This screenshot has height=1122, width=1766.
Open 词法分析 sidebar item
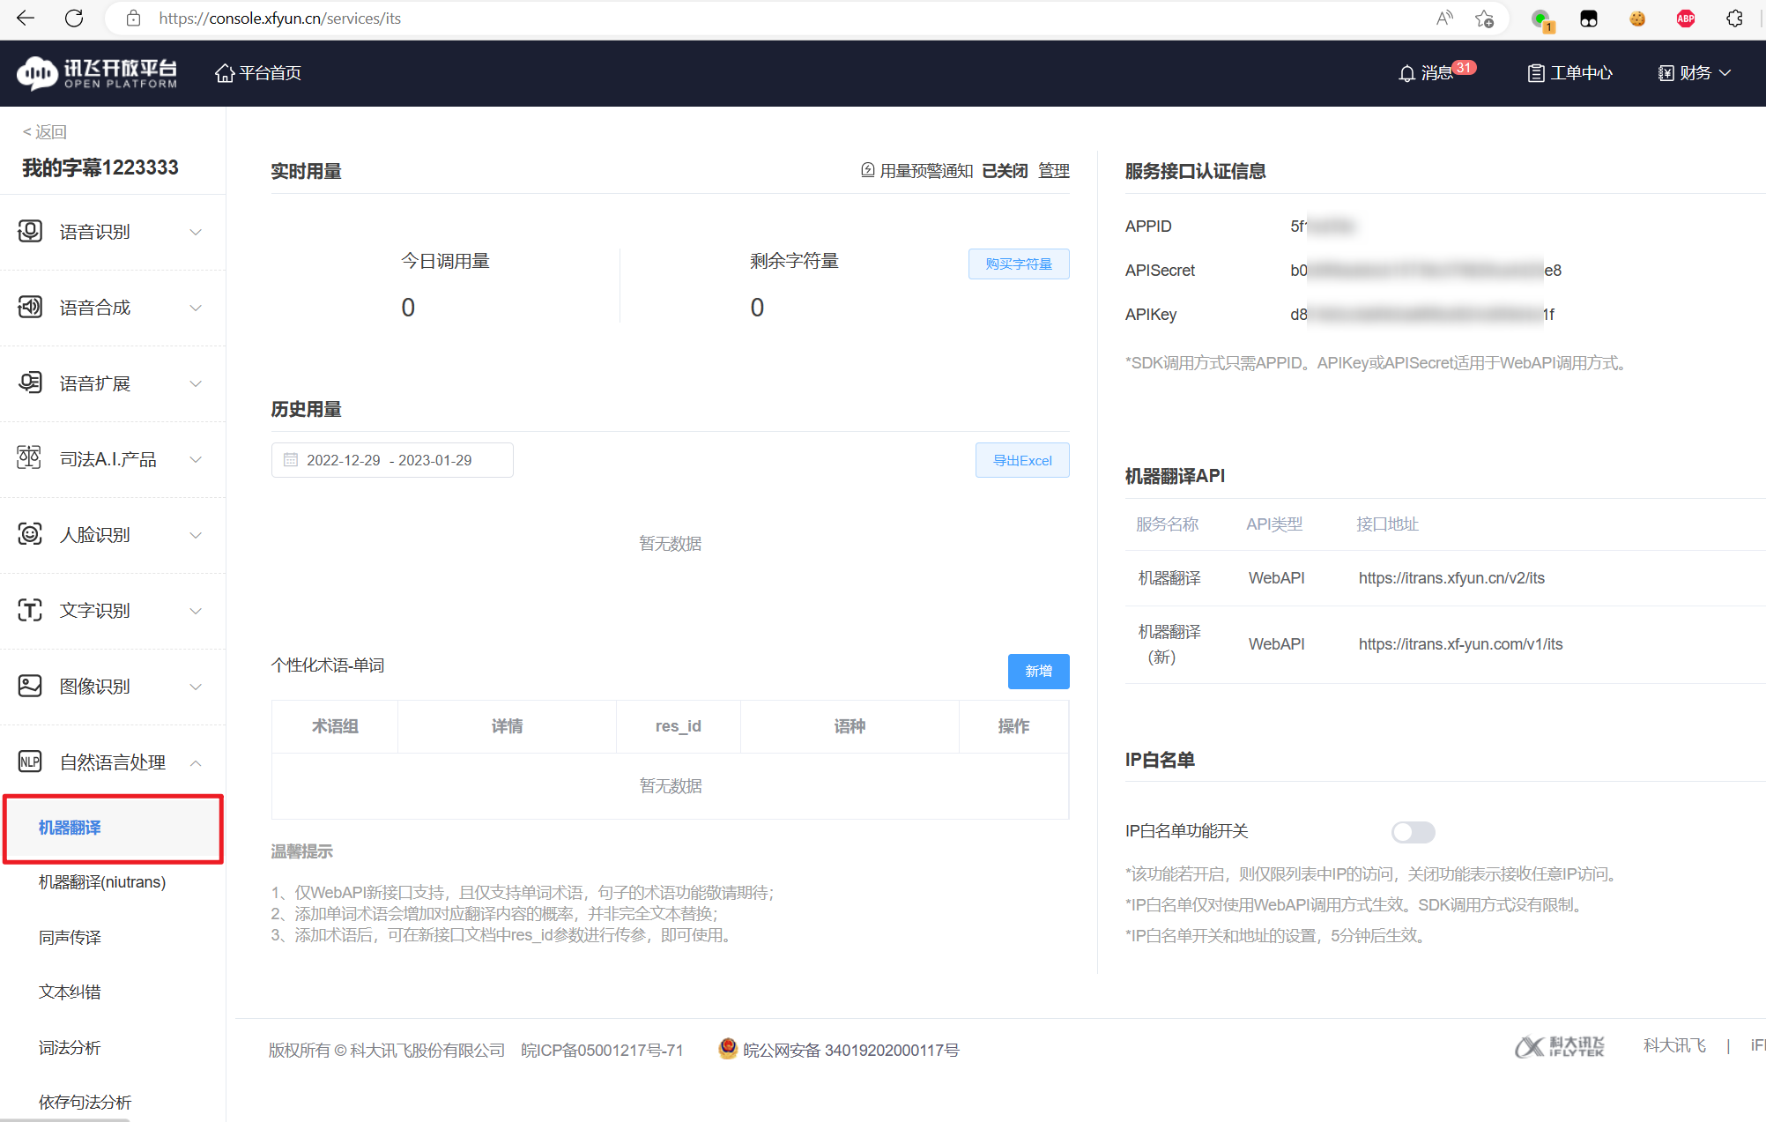pyautogui.click(x=70, y=1048)
